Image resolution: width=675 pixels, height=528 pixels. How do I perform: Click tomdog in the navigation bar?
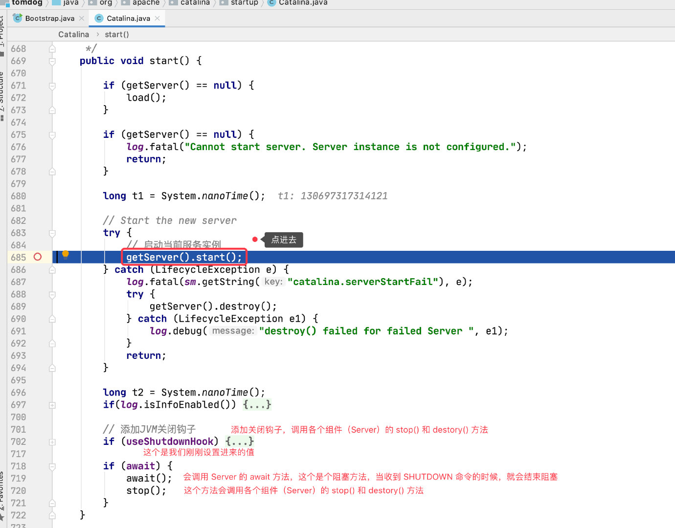coord(27,2)
